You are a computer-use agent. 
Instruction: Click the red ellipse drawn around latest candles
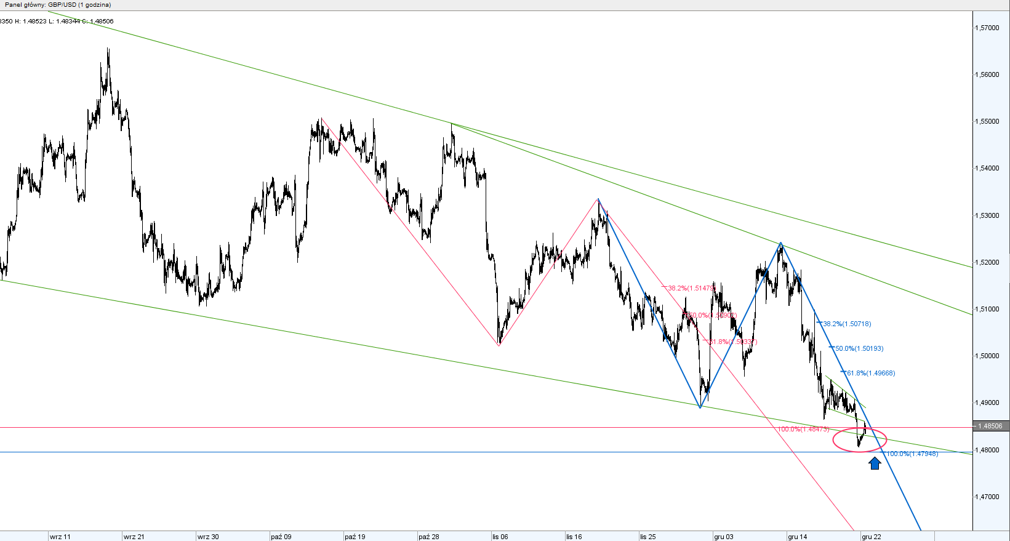860,439
